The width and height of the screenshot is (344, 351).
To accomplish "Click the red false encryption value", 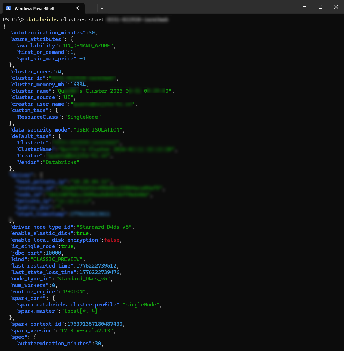I will (111, 240).
